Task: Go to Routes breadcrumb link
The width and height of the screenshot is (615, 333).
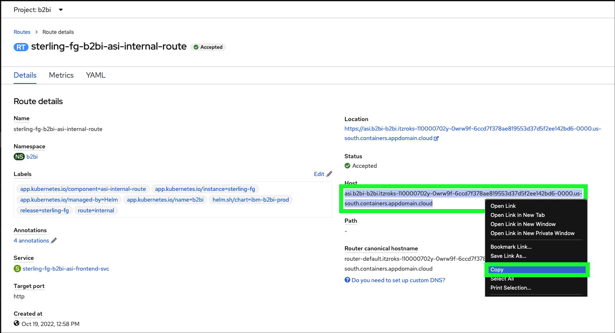Action: pos(22,32)
